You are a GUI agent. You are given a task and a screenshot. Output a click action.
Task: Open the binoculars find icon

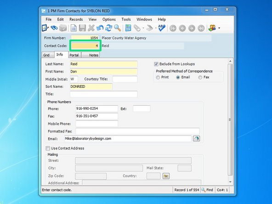point(54,28)
